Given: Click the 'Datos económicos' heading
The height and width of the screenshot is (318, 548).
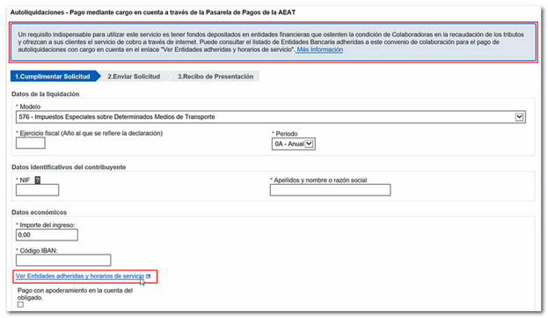Looking at the screenshot, I should (x=39, y=212).
